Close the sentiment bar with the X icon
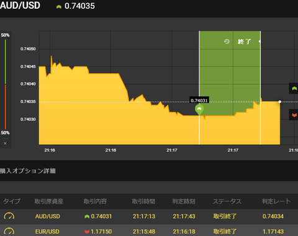 (x=5, y=143)
